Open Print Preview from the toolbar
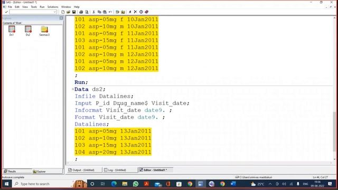This screenshot has height=190, width=338. tap(87, 12)
